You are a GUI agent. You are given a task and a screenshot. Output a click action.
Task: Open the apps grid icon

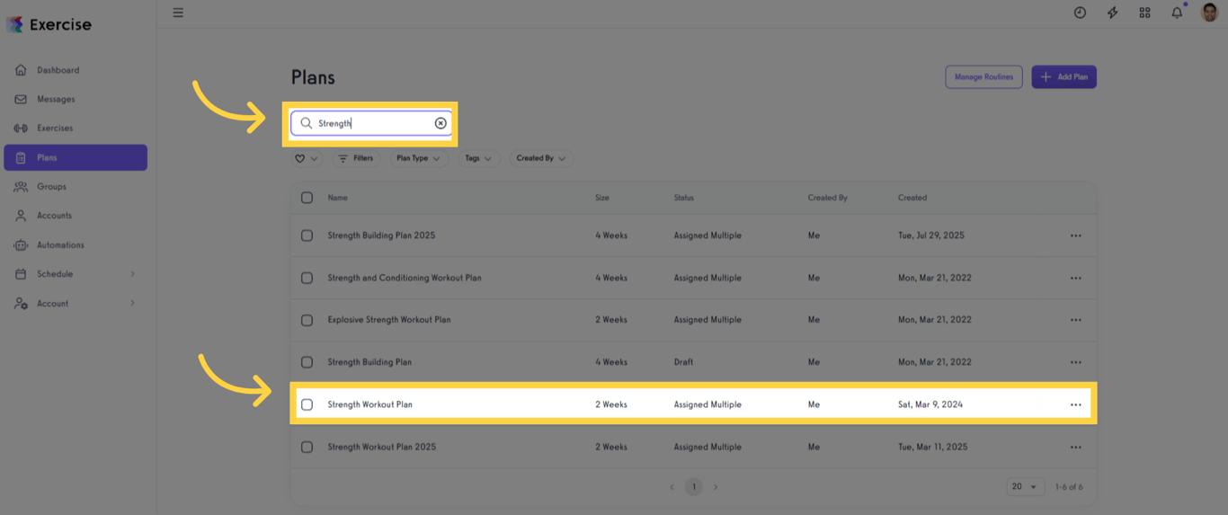1144,13
